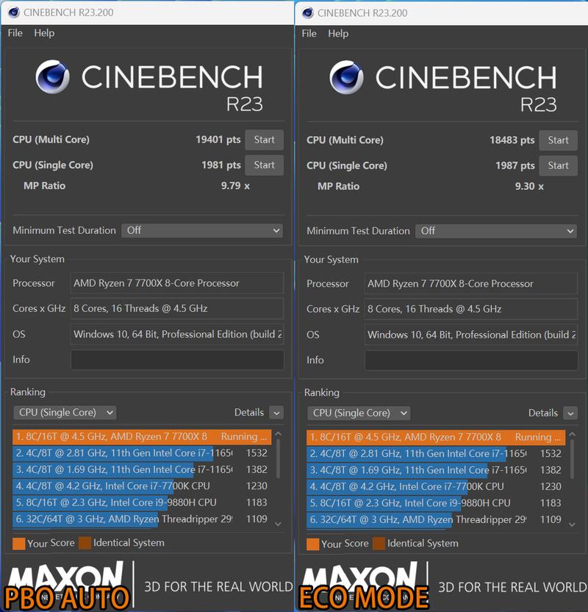588x612 pixels.
Task: Click OS field in right window
Action: click(471, 335)
